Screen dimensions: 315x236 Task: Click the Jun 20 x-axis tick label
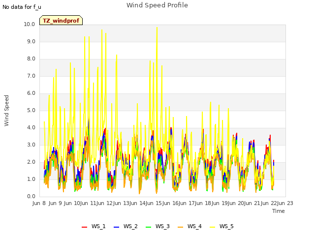click(235, 203)
